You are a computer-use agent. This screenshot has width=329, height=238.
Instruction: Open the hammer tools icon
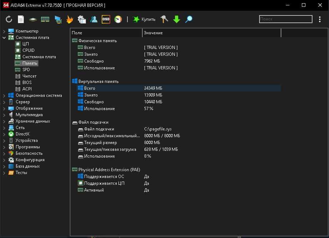pos(164,19)
